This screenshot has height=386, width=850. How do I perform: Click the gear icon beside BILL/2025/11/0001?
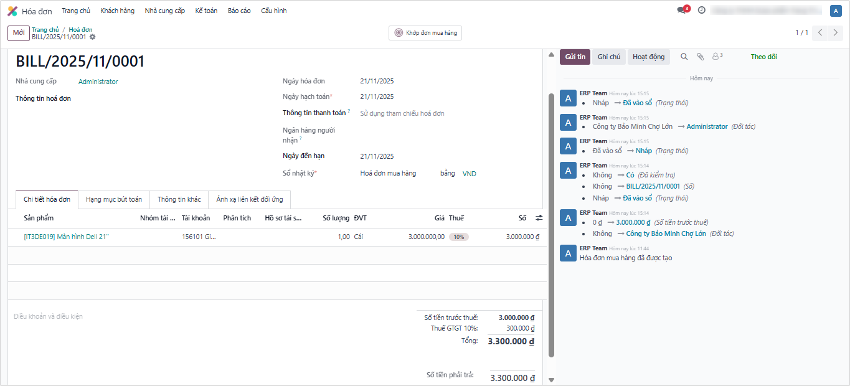[x=93, y=37]
